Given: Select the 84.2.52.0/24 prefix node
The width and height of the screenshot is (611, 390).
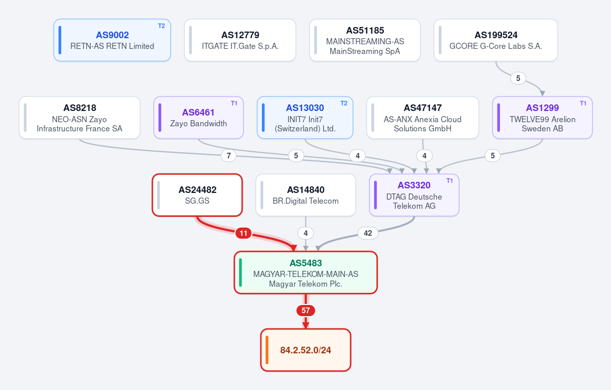Looking at the screenshot, I should click(x=306, y=350).
